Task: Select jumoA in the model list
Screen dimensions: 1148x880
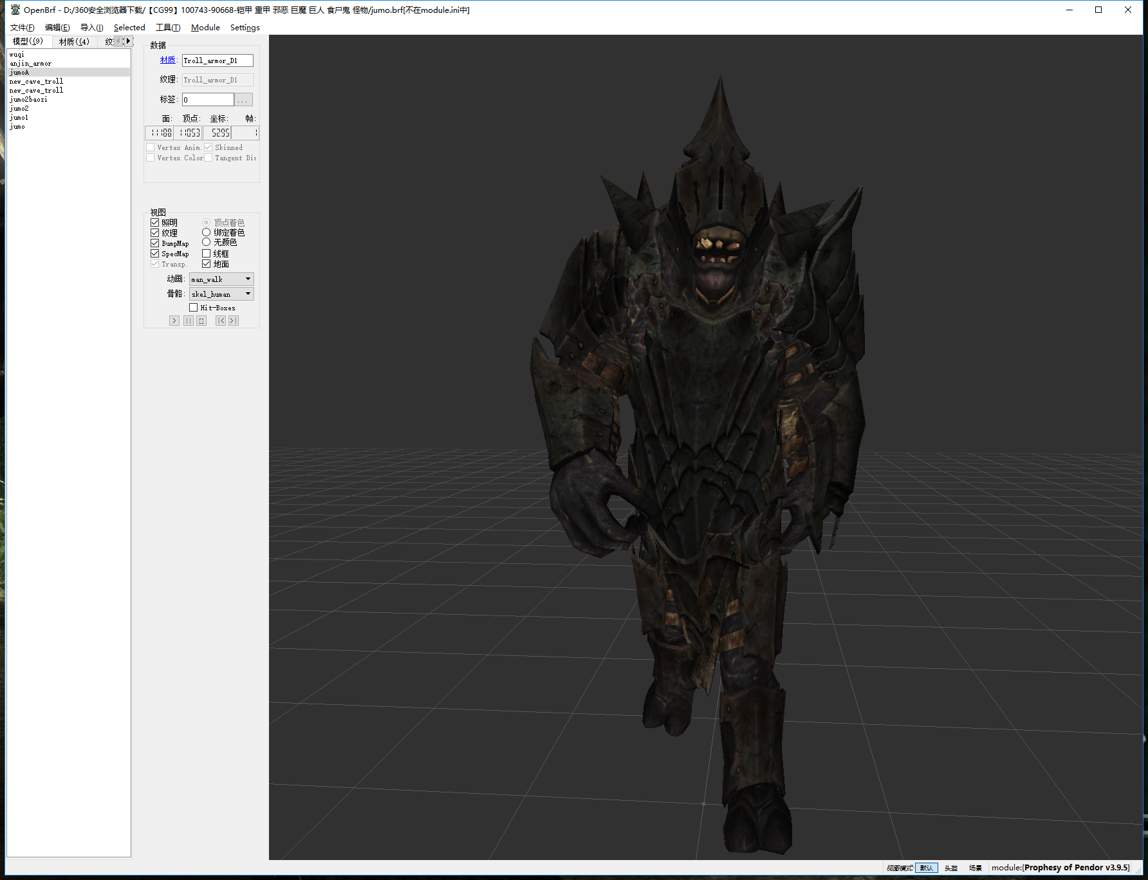Action: [x=68, y=73]
